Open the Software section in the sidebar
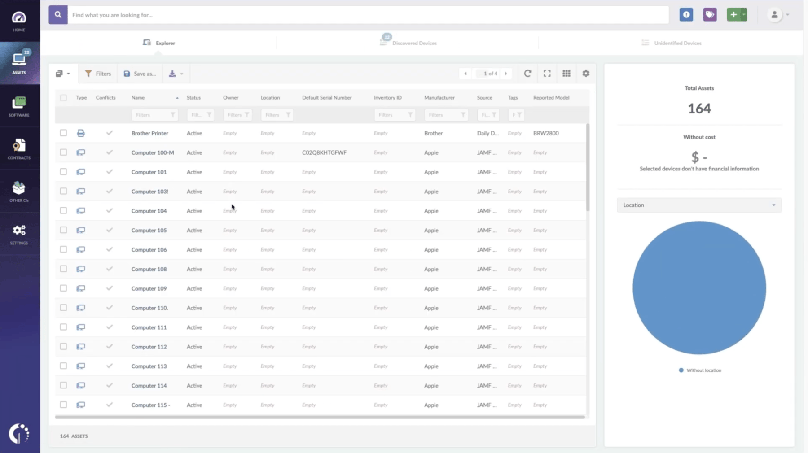The image size is (808, 453). coord(19,106)
